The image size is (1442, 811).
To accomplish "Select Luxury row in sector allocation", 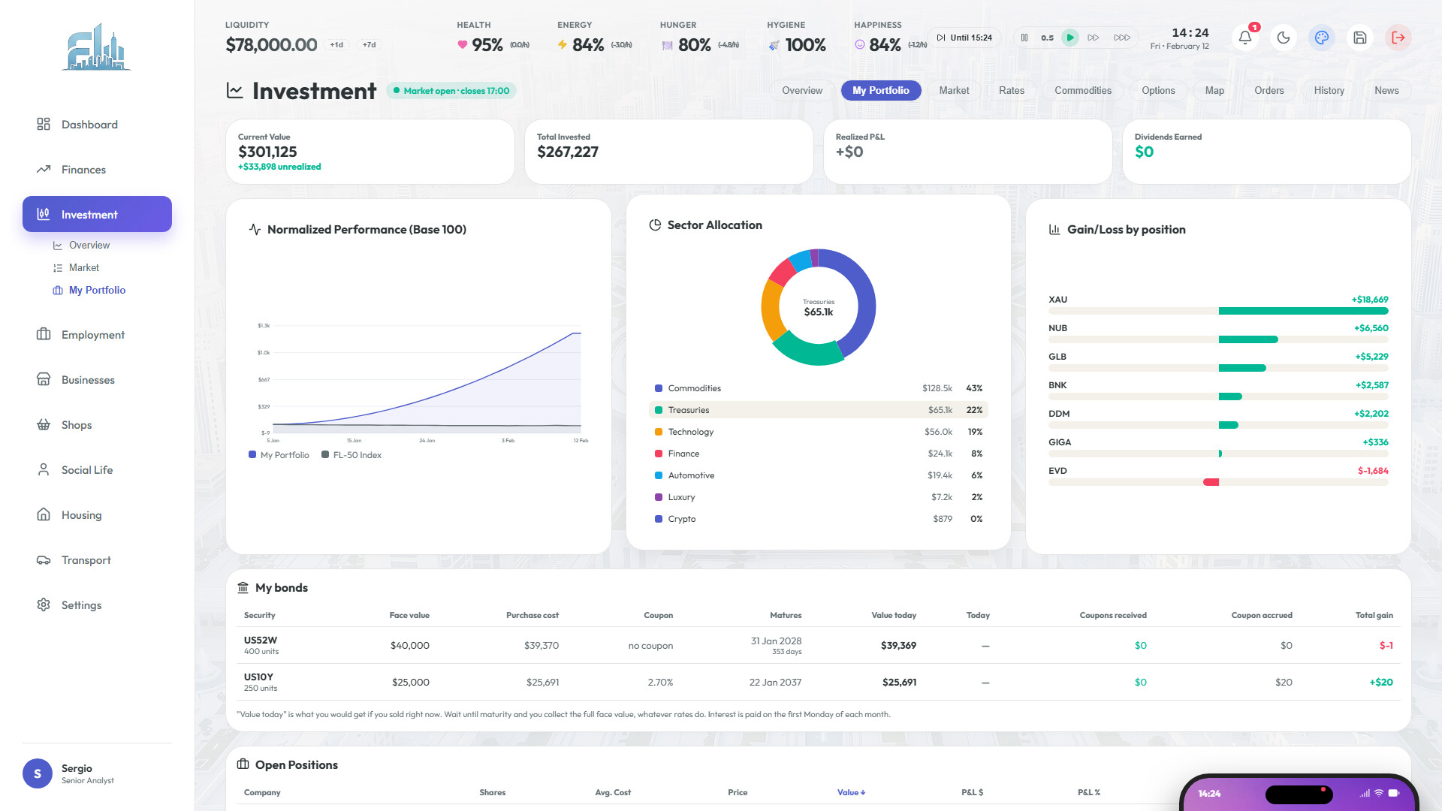I will [819, 497].
